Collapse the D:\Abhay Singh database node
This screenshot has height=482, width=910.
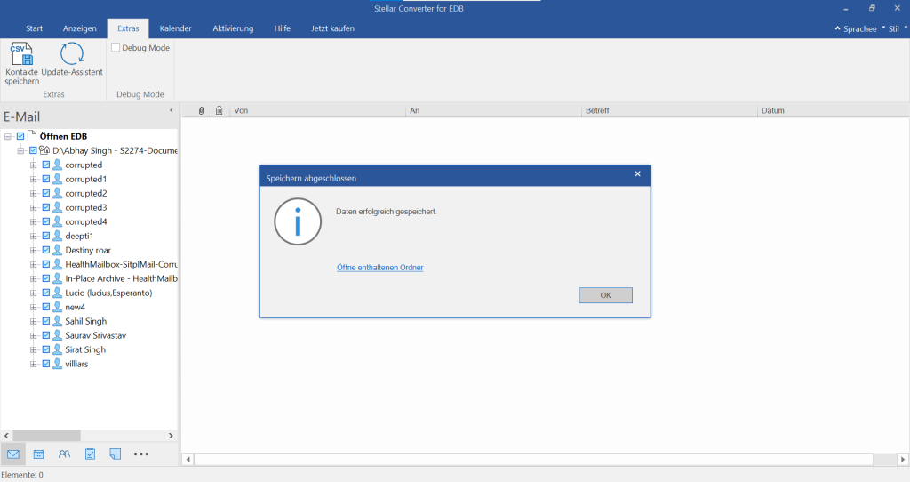coord(20,150)
